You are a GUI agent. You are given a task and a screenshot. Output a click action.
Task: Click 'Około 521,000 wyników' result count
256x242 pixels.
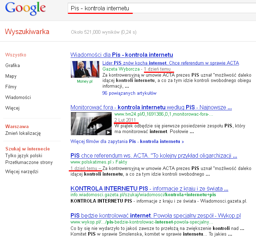pos(104,32)
